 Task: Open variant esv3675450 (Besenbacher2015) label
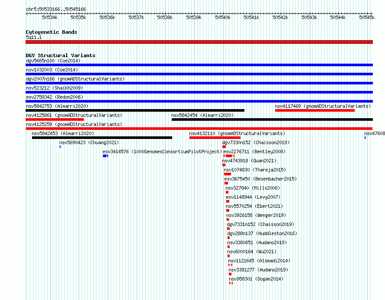tap(260, 179)
